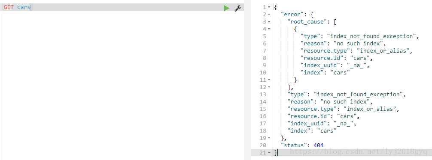
Task: Click the "GET" keyword in the request editor
Action: pos(9,7)
